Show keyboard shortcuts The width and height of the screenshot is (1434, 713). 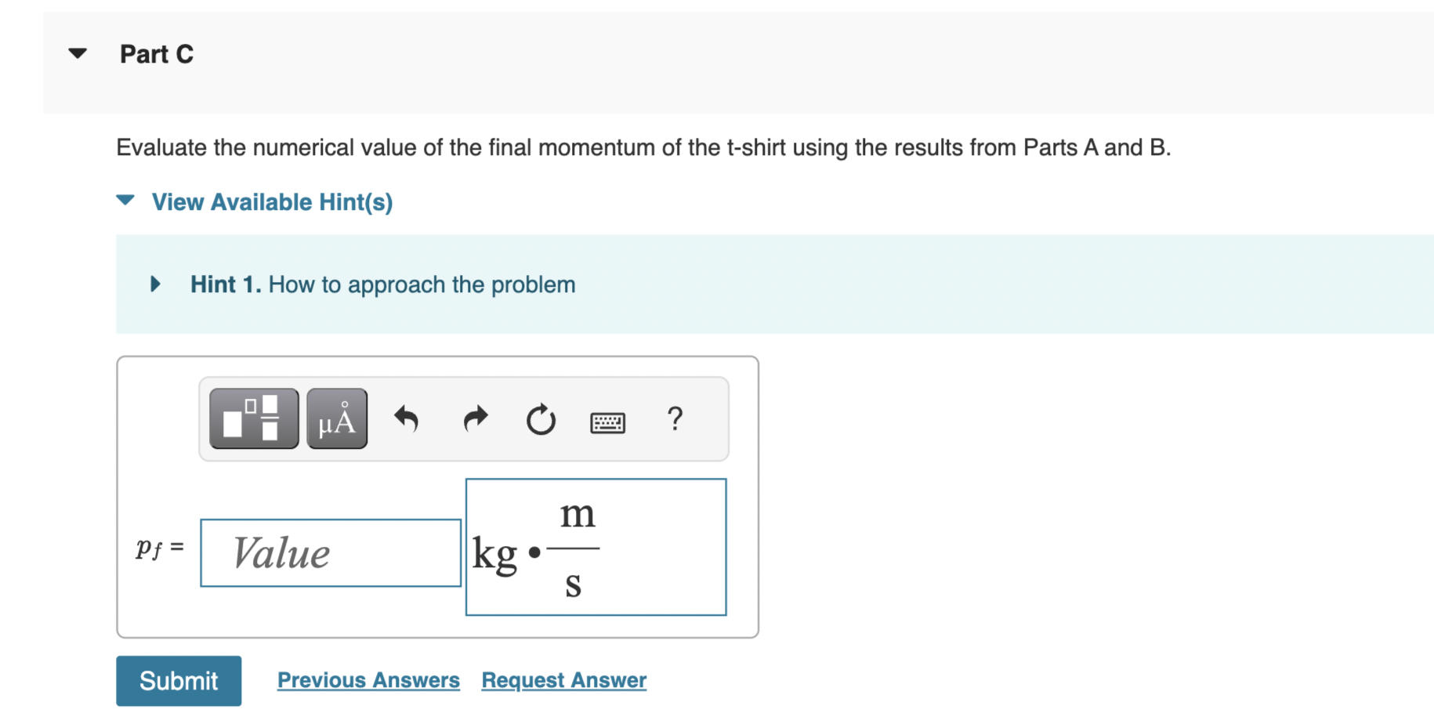[x=607, y=422]
